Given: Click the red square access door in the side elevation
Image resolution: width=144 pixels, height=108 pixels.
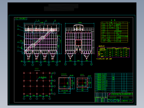Looking at the screenshot, I should 78,43.
